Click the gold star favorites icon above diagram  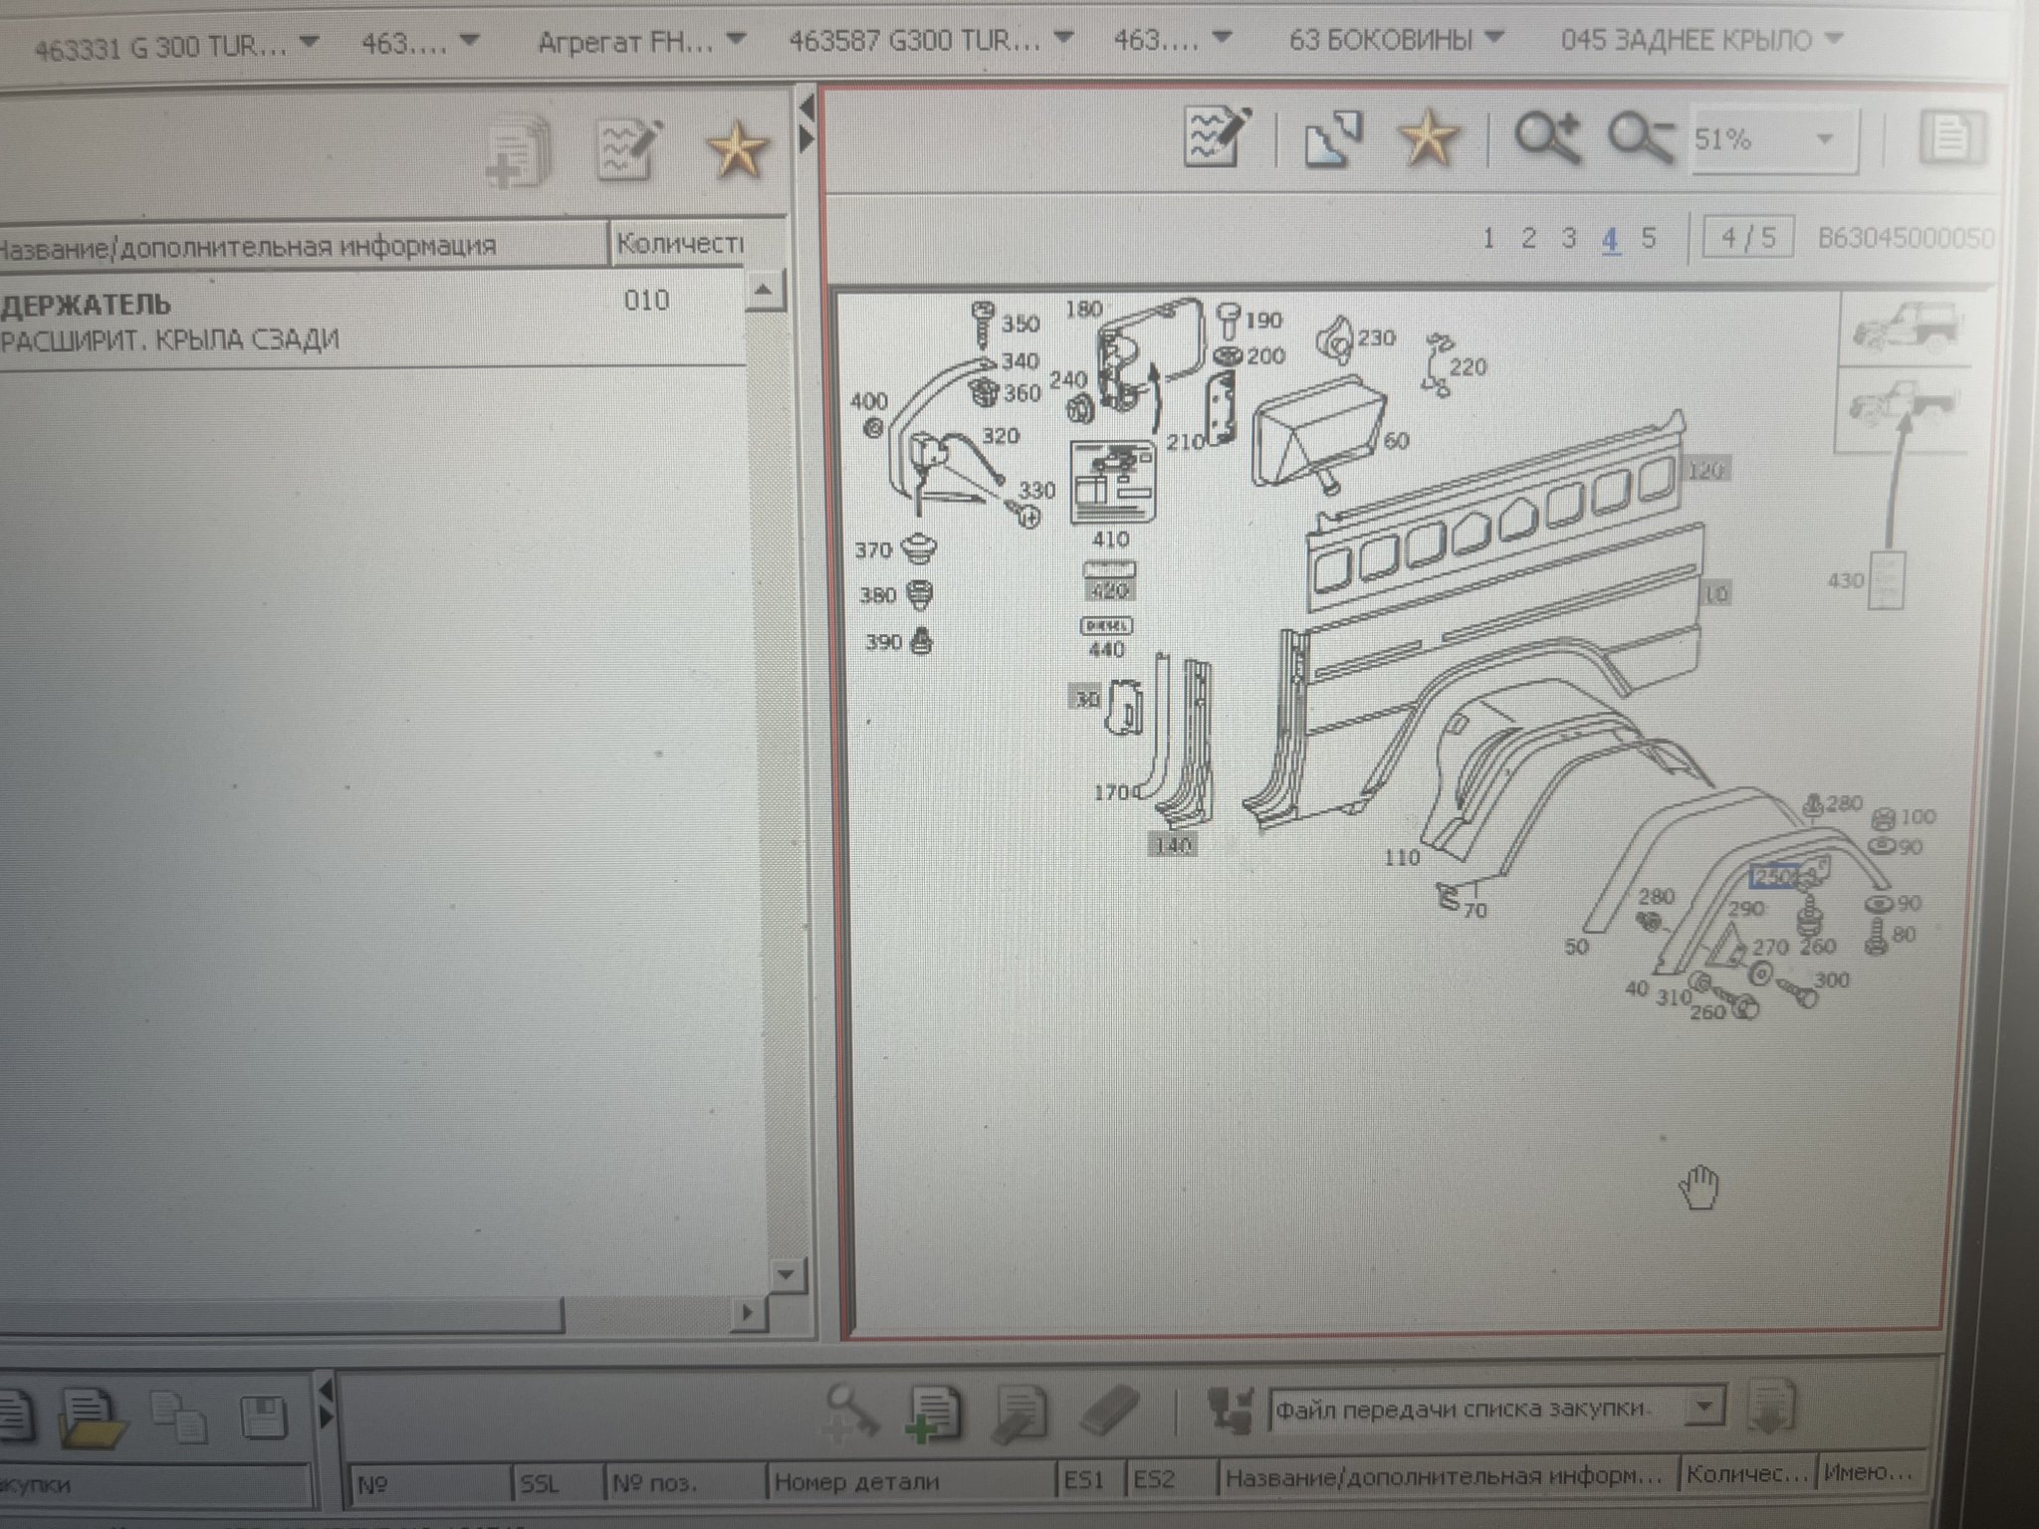[1428, 137]
